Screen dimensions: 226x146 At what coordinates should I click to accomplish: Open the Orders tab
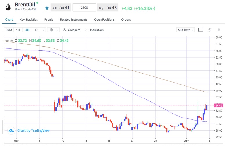point(126,19)
